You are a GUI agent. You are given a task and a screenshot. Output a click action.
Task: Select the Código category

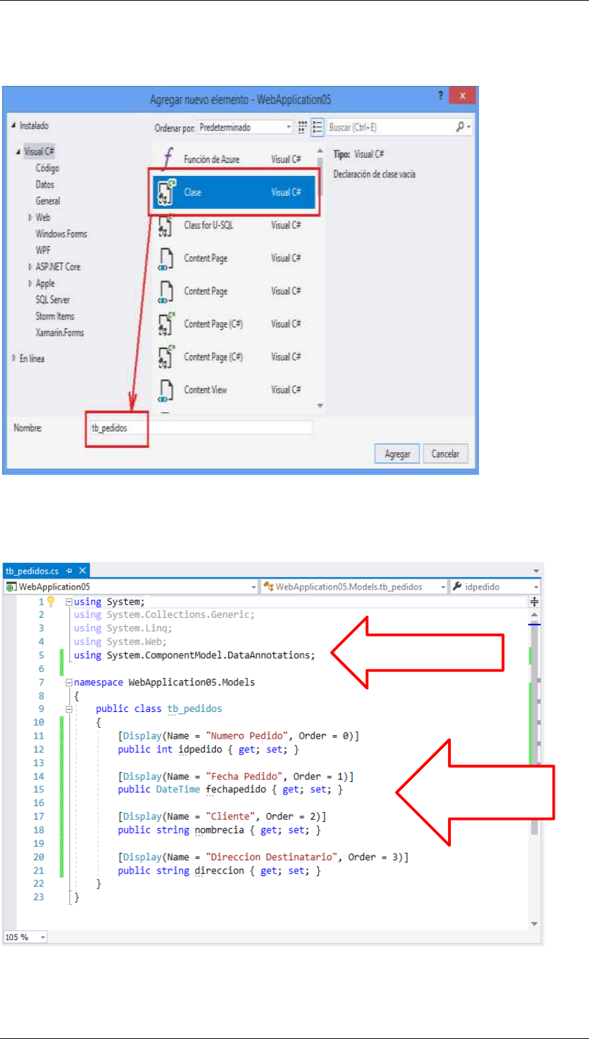tap(48, 168)
